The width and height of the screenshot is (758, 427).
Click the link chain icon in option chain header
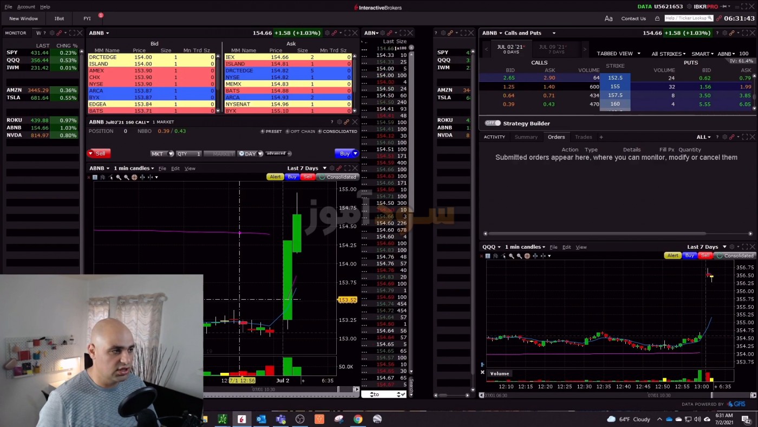coord(731,33)
